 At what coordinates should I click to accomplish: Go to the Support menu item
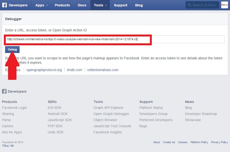(x=121, y=5)
